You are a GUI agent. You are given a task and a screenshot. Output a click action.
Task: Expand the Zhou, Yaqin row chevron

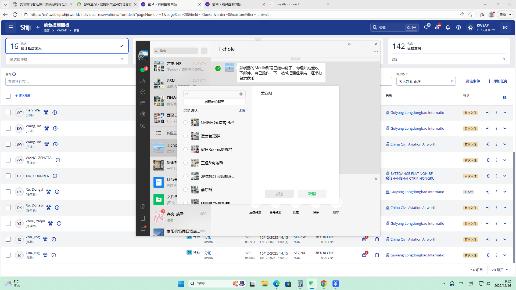click(x=505, y=223)
